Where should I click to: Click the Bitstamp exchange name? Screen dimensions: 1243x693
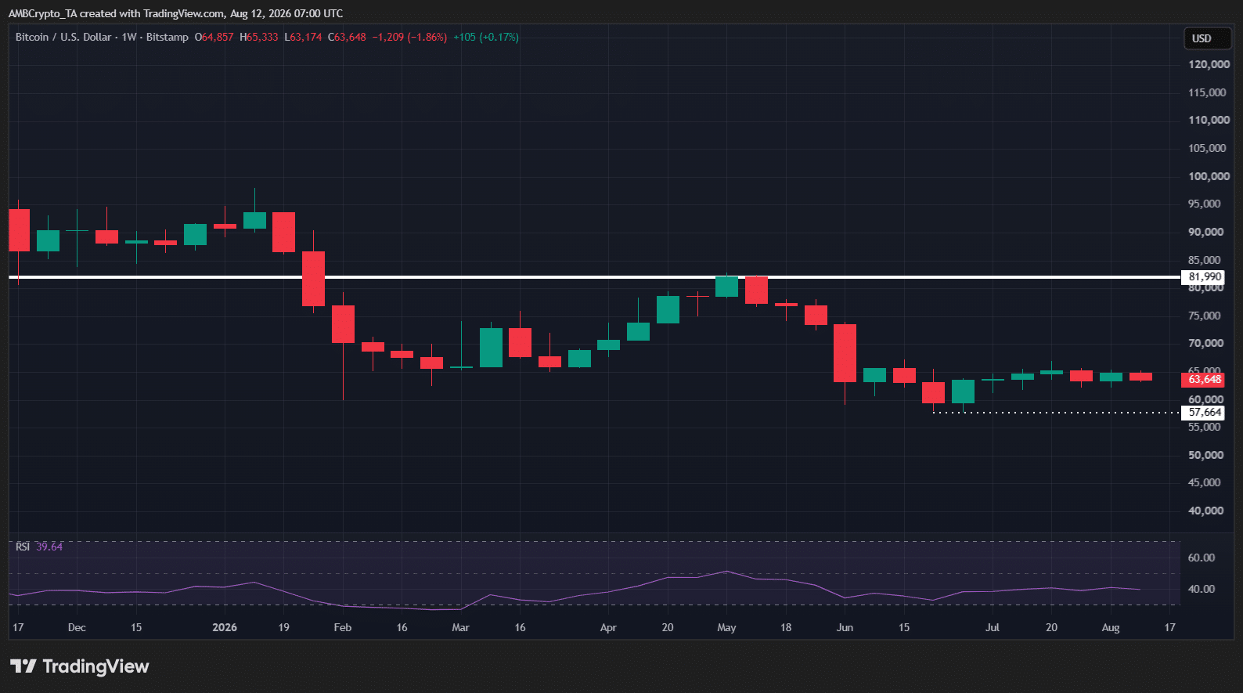(x=168, y=37)
